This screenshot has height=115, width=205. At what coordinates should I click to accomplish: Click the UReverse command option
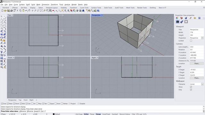[x=23, y=111]
